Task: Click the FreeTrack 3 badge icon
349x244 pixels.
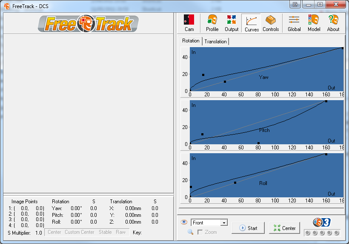Action: [321, 222]
